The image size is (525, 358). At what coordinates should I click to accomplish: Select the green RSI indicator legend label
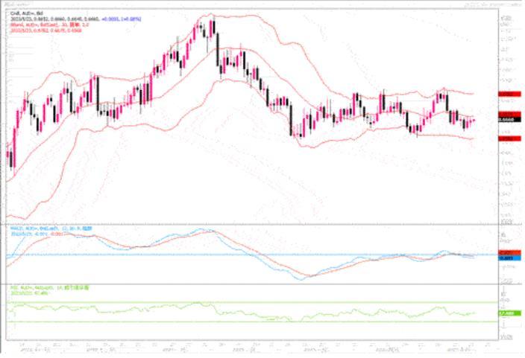tap(49, 287)
